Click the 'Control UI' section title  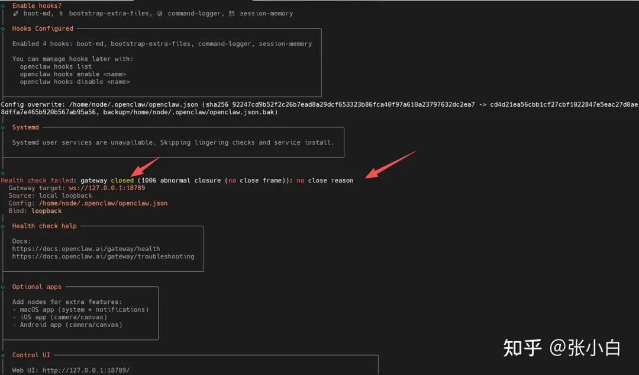click(x=31, y=355)
